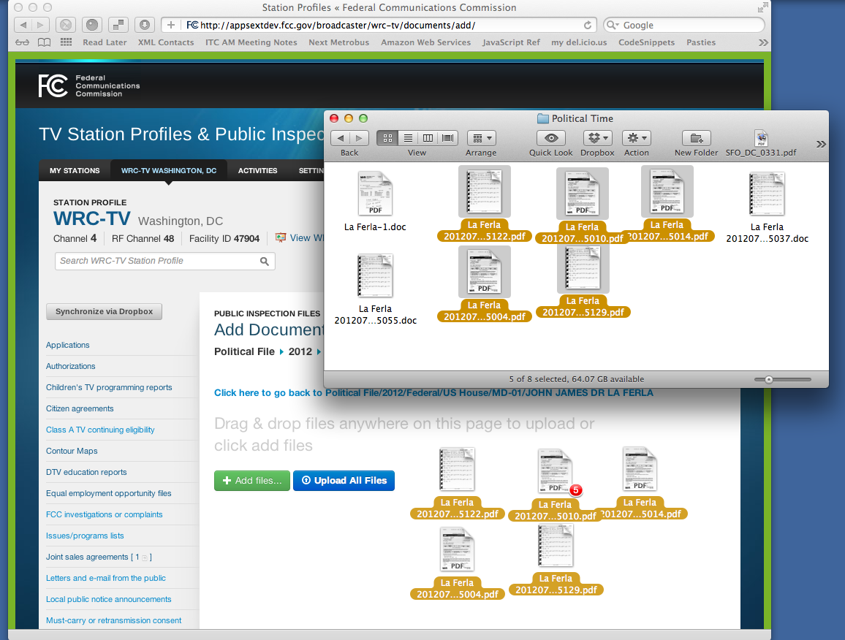The width and height of the screenshot is (845, 640).
Task: Show bookmarks book icon
Action: coord(44,42)
